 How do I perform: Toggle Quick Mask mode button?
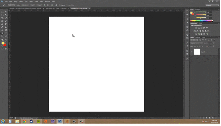coord(2,49)
